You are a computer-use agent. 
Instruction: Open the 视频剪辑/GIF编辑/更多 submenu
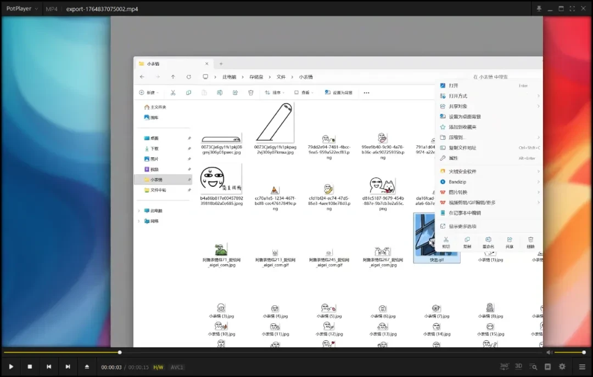[489, 203]
